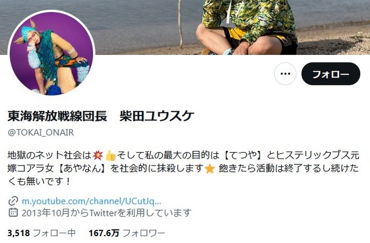Open the 3,518 フォロー中 list
This screenshot has width=370, height=243.
coord(42,233)
